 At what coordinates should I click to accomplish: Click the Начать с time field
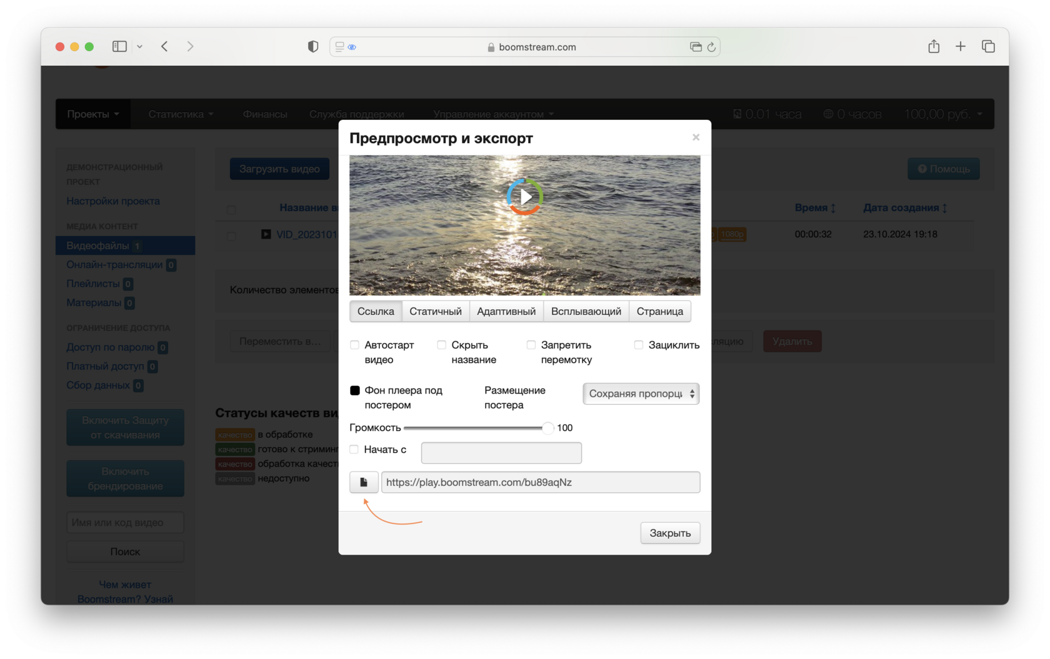[x=501, y=452]
